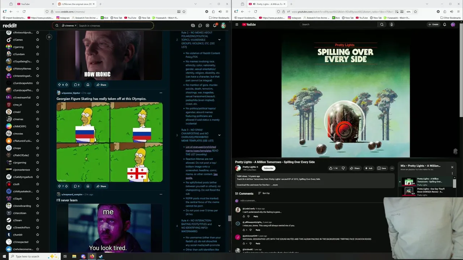Favorite r/scifi in the sidebar

tap(37, 184)
